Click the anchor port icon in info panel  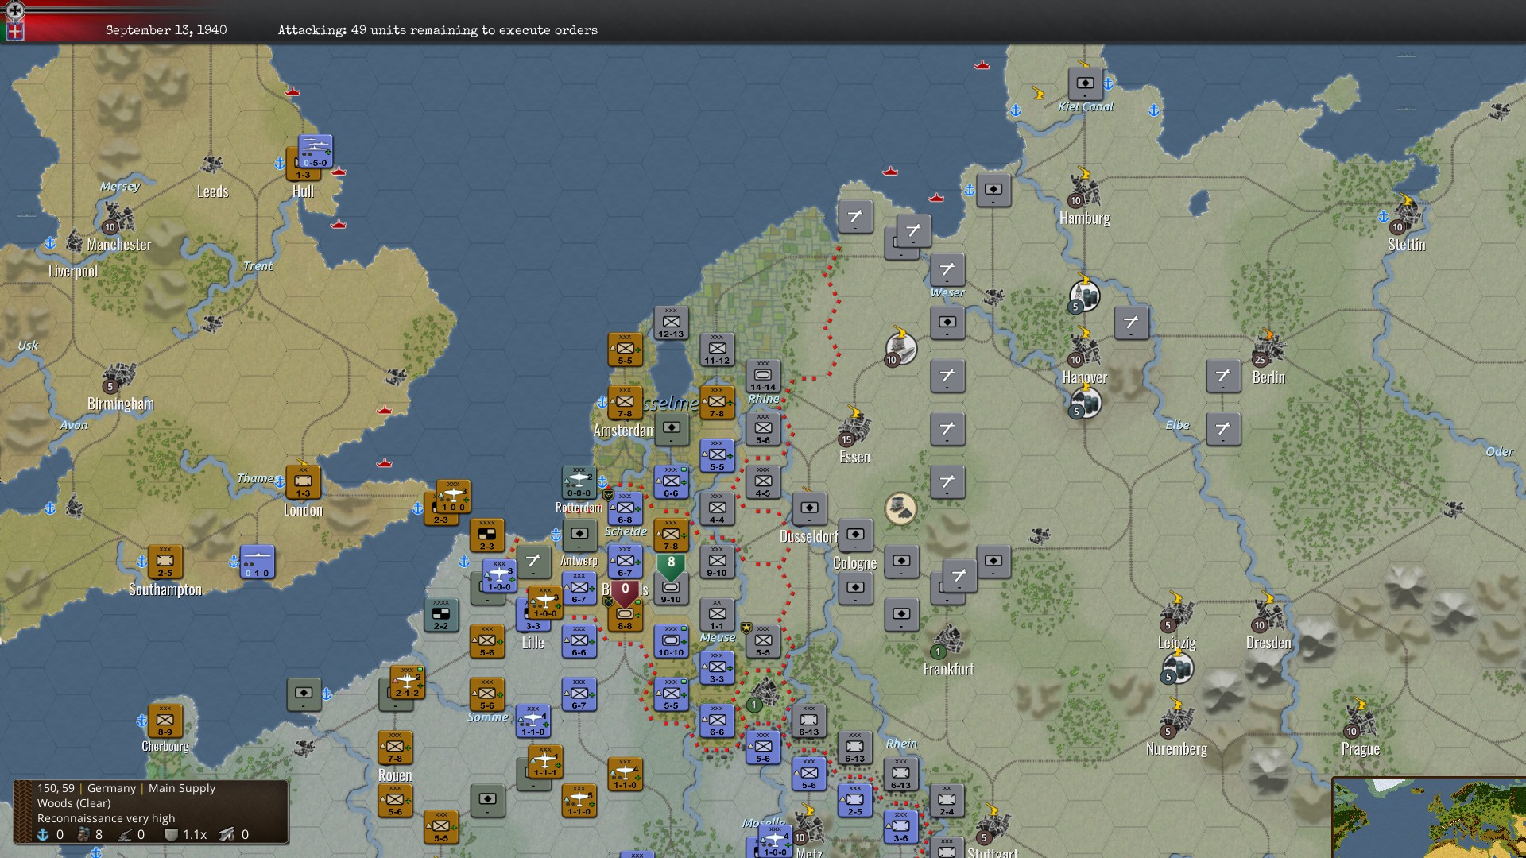click(44, 834)
